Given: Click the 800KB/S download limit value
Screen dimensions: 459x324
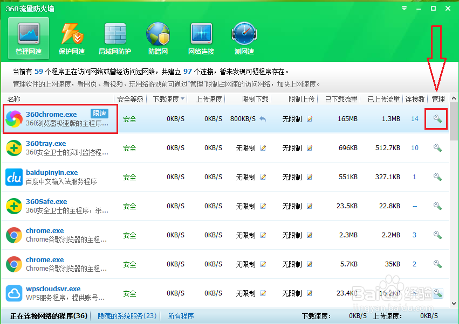Looking at the screenshot, I should [x=243, y=119].
